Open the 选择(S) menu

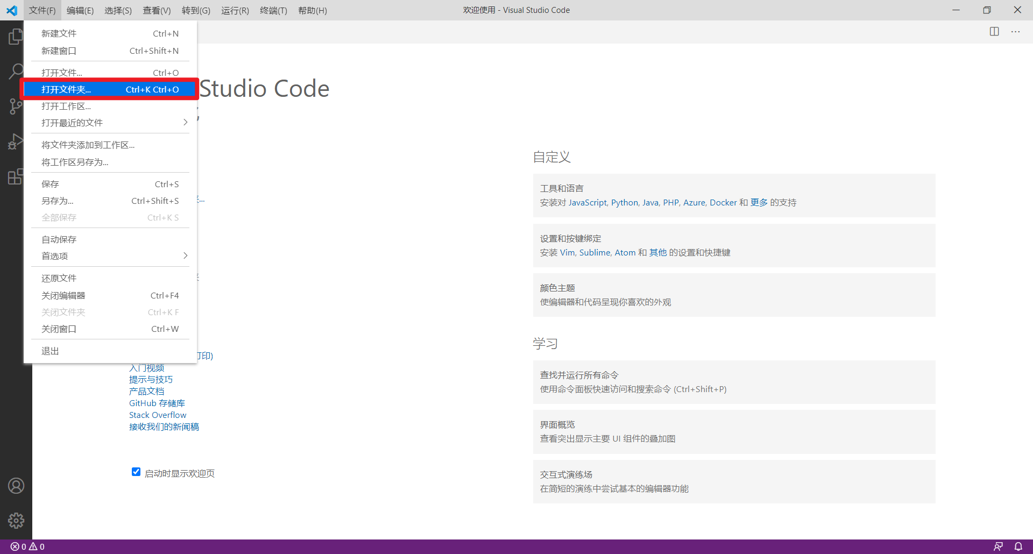(x=118, y=10)
